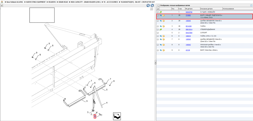Click the round add button in the 89815614 row
Screen dimensions: 253x121
point(158,29)
